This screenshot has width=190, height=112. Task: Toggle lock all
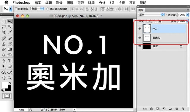[x=160, y=21]
